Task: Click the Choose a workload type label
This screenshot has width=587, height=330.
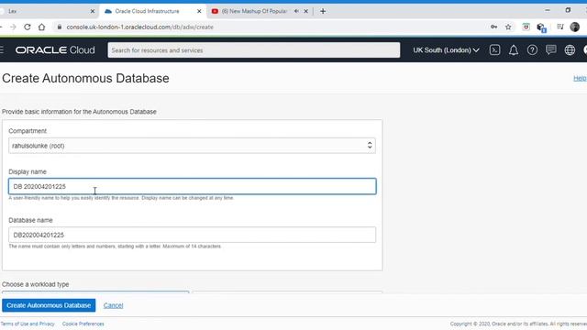Action: coord(36,284)
